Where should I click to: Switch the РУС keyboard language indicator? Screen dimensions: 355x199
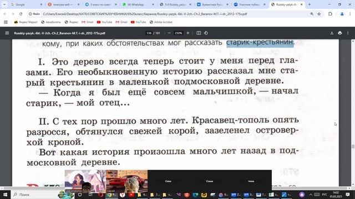[324, 195]
